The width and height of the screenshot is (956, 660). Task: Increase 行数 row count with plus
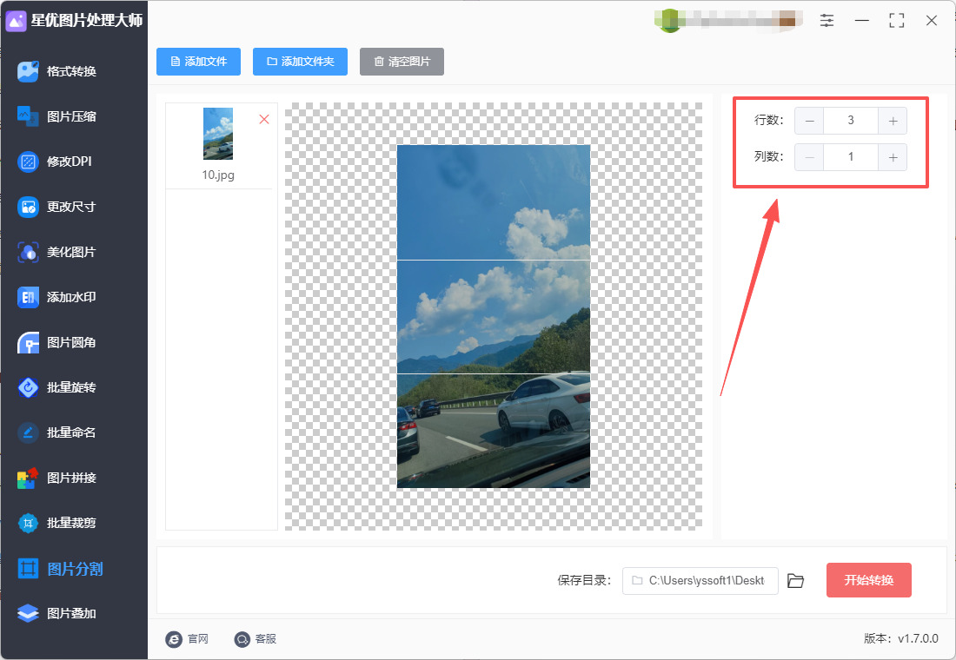893,121
